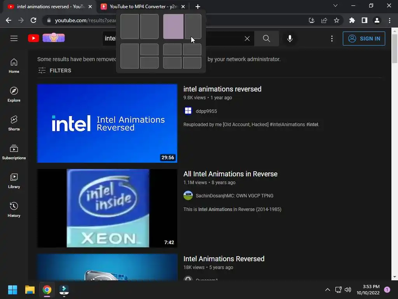Click the YouTube doodle image beside the logo
Image resolution: width=398 pixels, height=299 pixels.
54,38
